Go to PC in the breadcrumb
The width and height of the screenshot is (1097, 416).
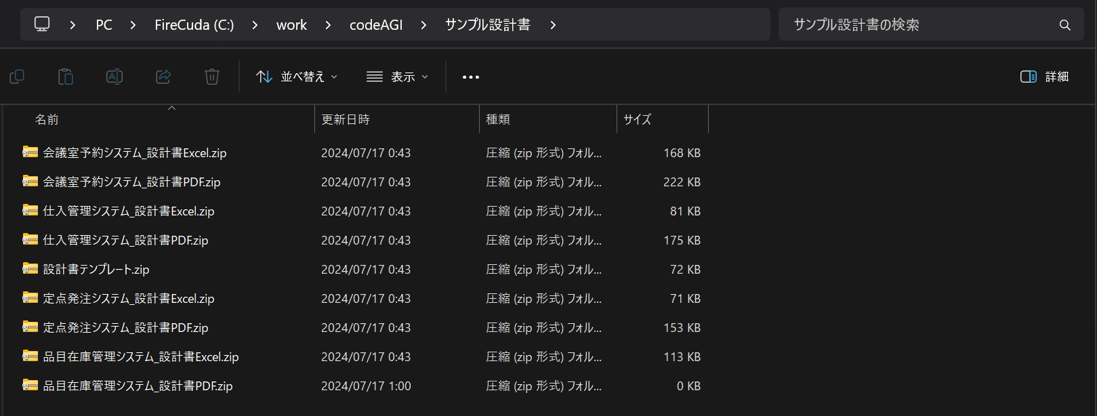(x=104, y=25)
